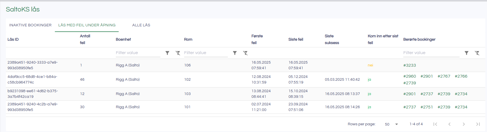Clear the Boenhet column filter
This screenshot has width=487, height=132.
pos(178,53)
